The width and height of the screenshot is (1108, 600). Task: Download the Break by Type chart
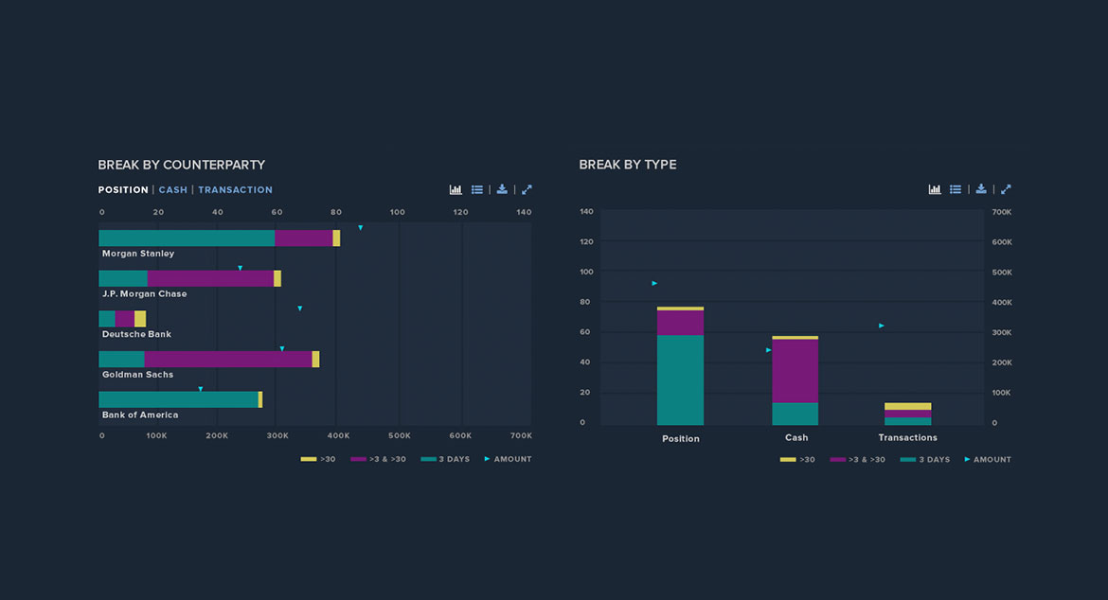tap(981, 189)
